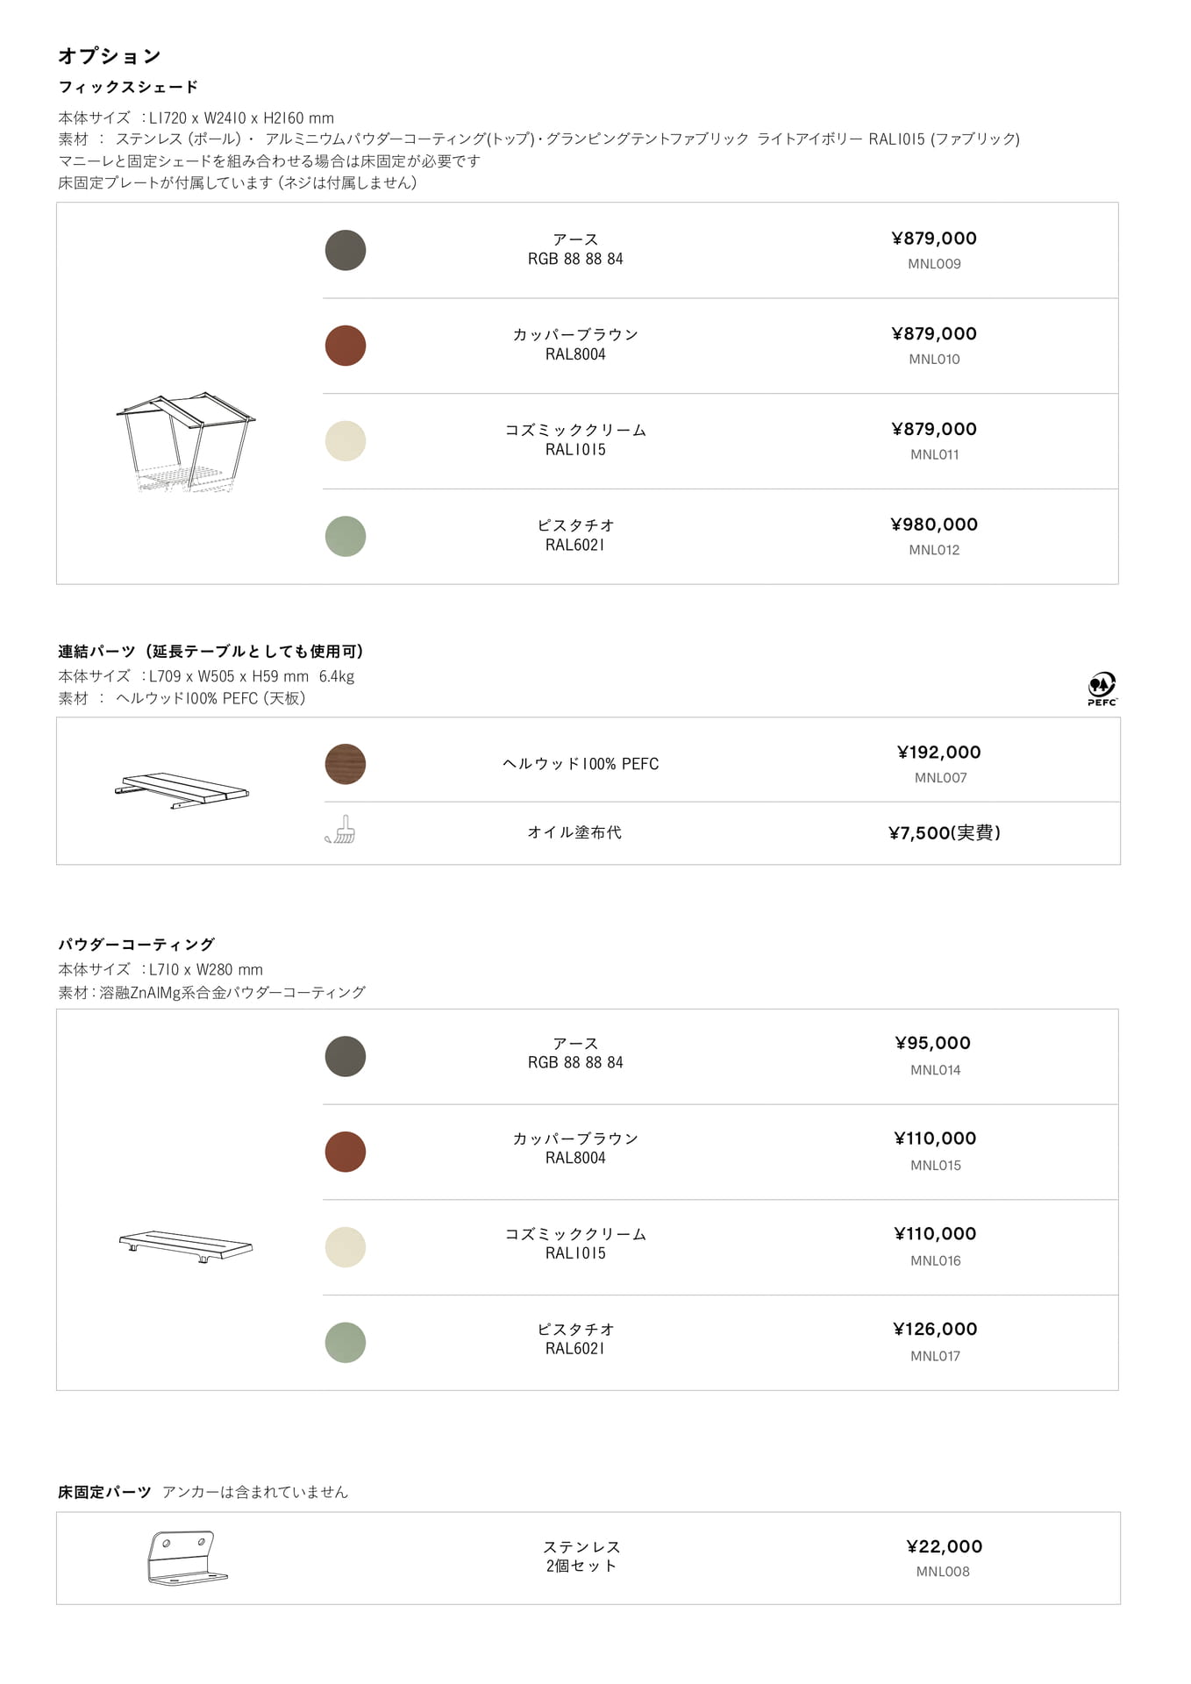Click the PEFC certification logo
1191x1684 pixels.
pyautogui.click(x=1102, y=689)
